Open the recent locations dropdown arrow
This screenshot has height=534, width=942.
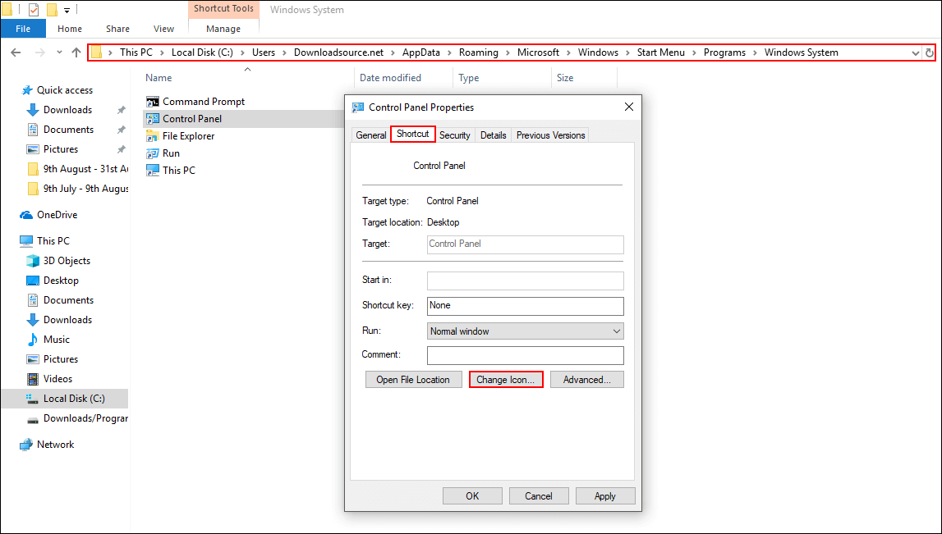(59, 52)
